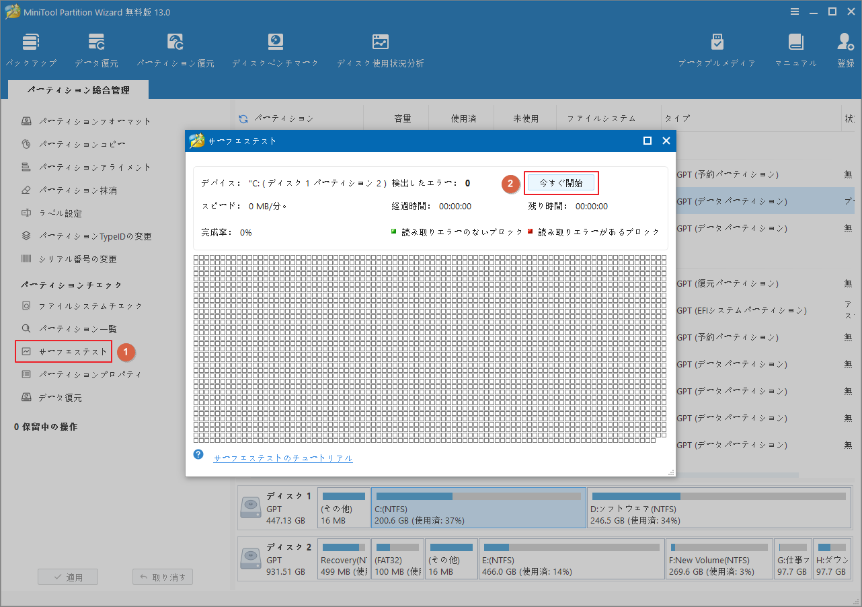Open パーティション復元 in the top toolbar
The height and width of the screenshot is (607, 862).
point(175,50)
